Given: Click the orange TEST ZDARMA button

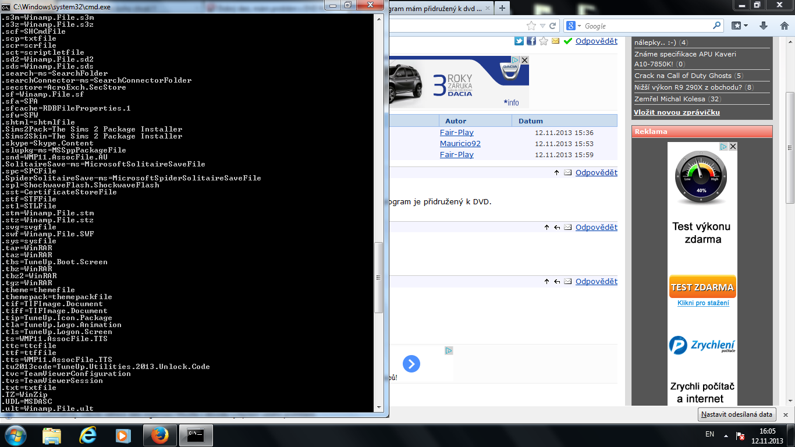Looking at the screenshot, I should (x=702, y=287).
